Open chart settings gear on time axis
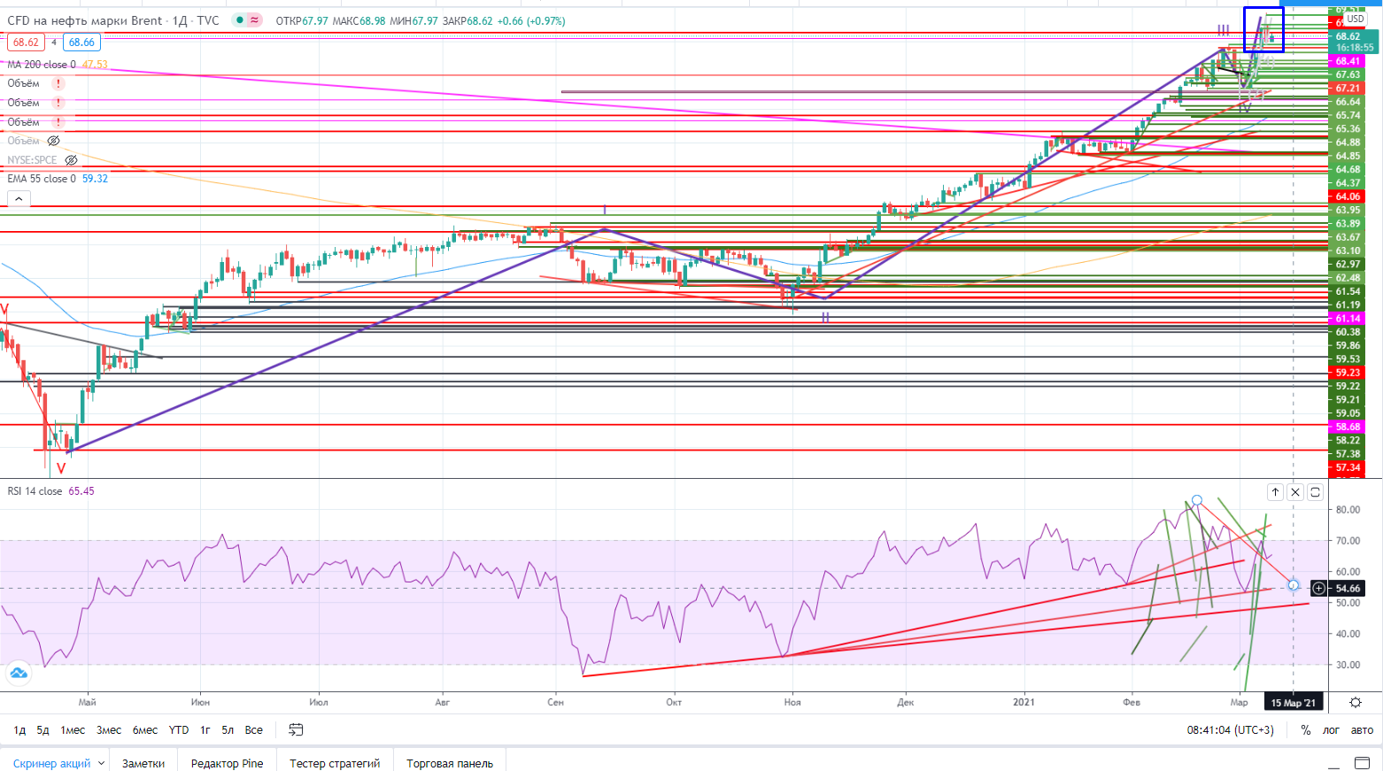Screen dimensions: 1383x771 [1356, 703]
